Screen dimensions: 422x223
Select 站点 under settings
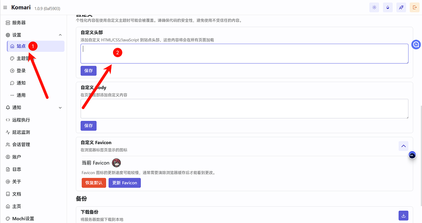click(x=36, y=46)
